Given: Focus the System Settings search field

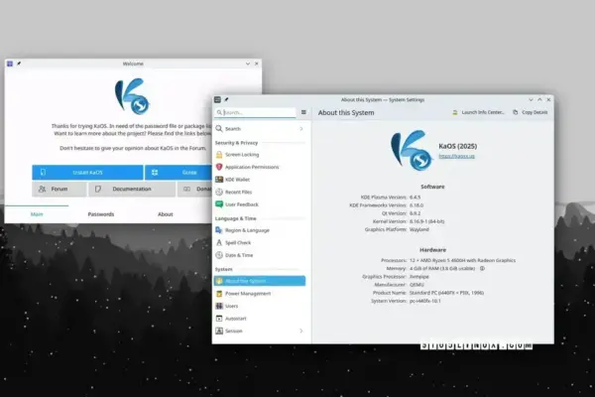Looking at the screenshot, I should pos(256,112).
